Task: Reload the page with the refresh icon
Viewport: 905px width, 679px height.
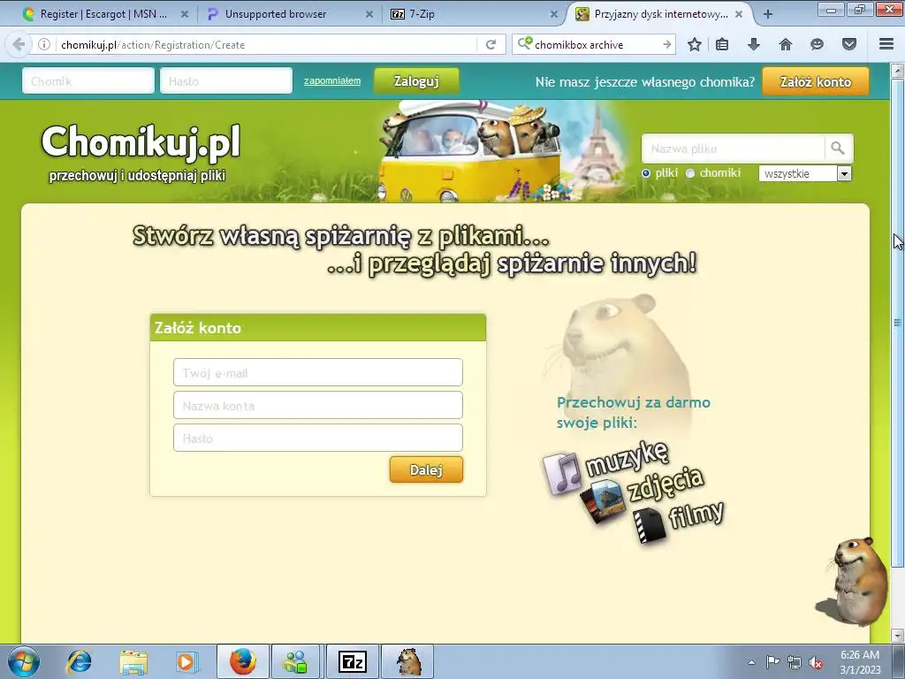Action: point(491,44)
